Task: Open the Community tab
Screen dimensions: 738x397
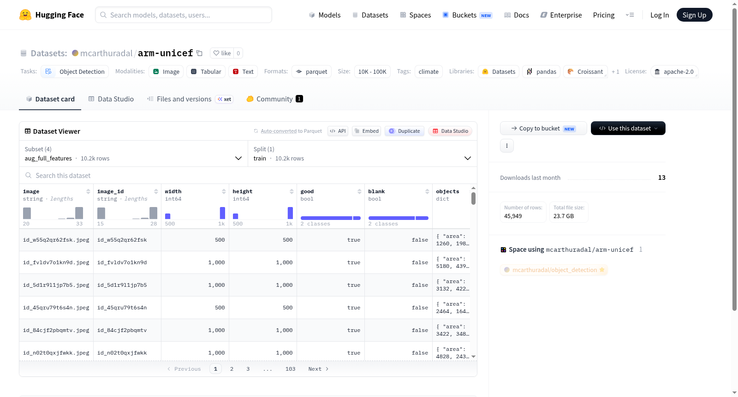Action: 274,99
